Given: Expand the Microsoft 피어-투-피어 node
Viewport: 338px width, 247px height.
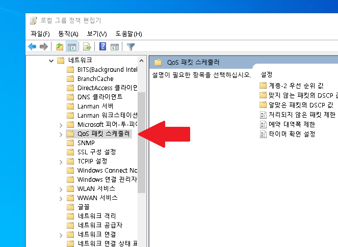Looking at the screenshot, I should 61,125.
